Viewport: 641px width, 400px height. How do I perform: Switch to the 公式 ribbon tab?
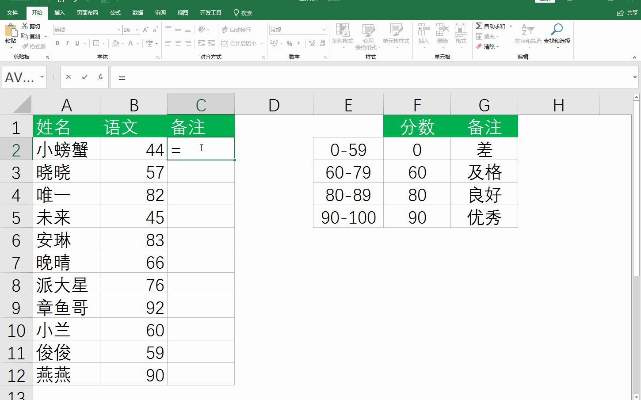coord(115,13)
